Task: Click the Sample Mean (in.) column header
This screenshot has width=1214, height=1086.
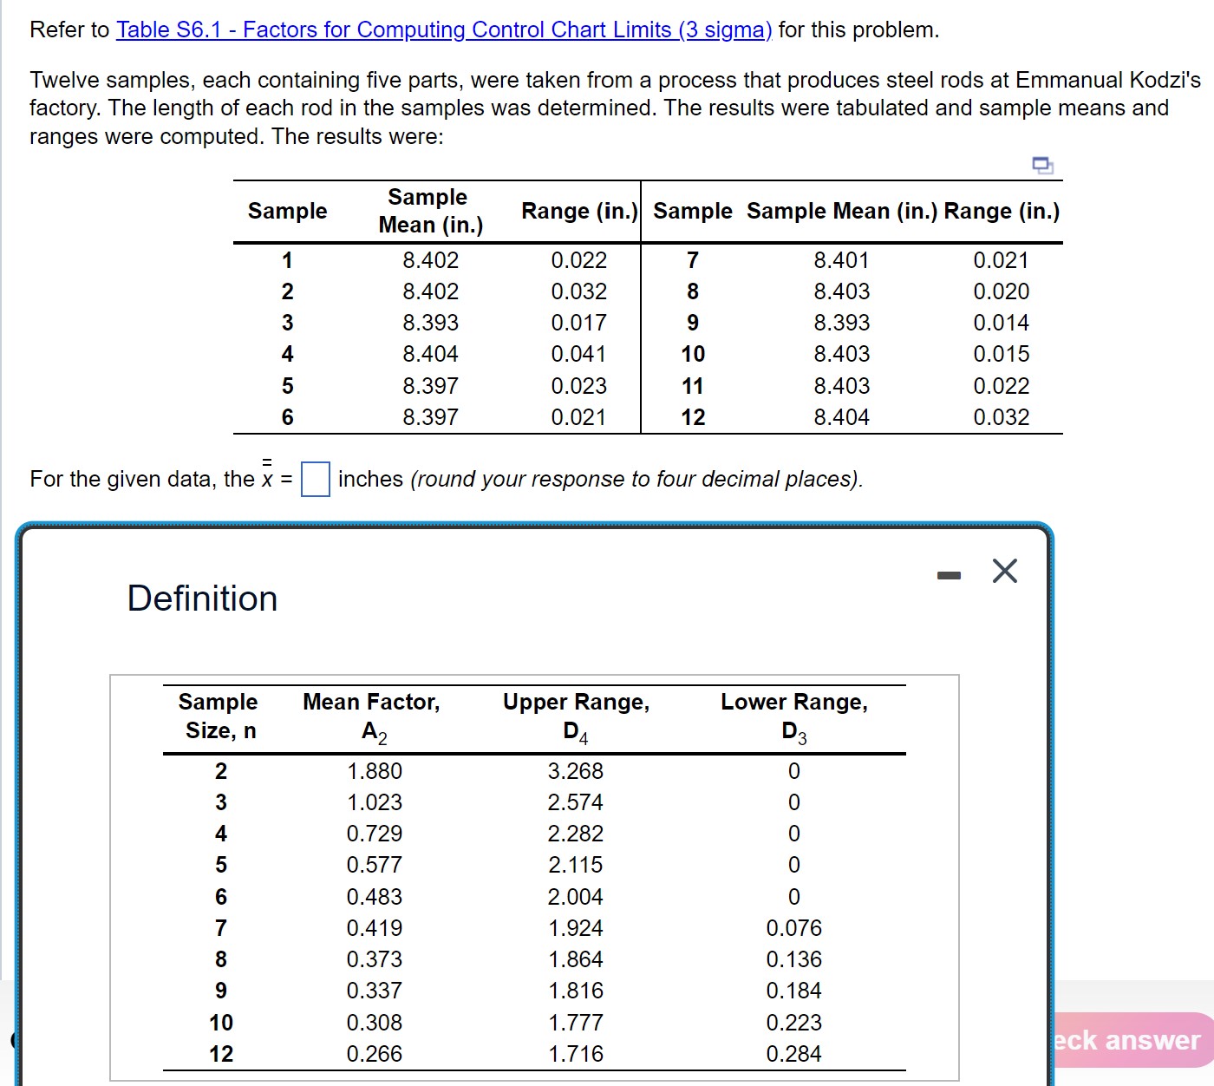Action: point(430,211)
